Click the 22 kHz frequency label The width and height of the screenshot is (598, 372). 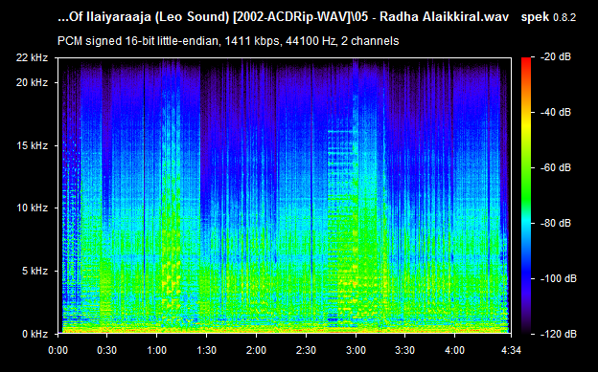(32, 57)
